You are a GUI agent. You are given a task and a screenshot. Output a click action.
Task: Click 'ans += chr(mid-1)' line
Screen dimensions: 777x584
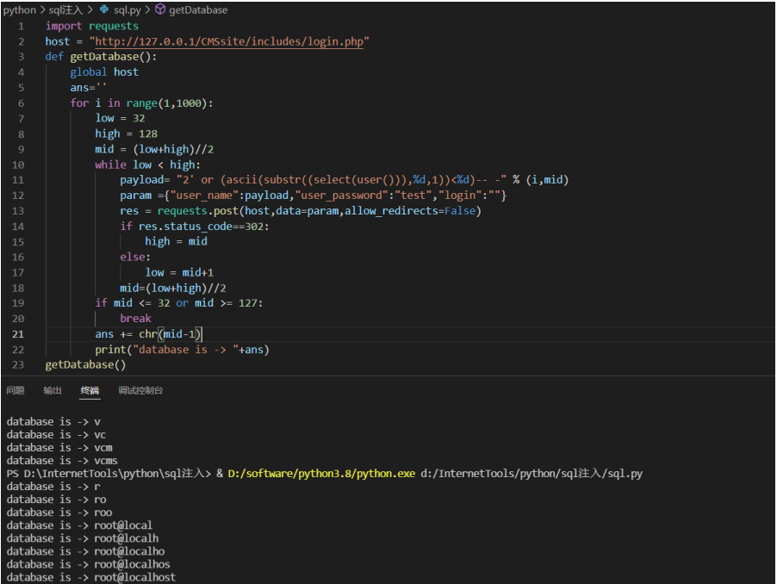click(148, 334)
